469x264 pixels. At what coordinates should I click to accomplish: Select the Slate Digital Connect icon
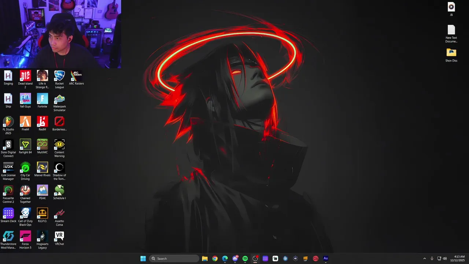point(8,148)
